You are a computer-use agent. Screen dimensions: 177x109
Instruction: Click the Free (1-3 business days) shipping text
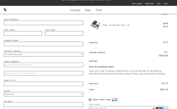101,67
